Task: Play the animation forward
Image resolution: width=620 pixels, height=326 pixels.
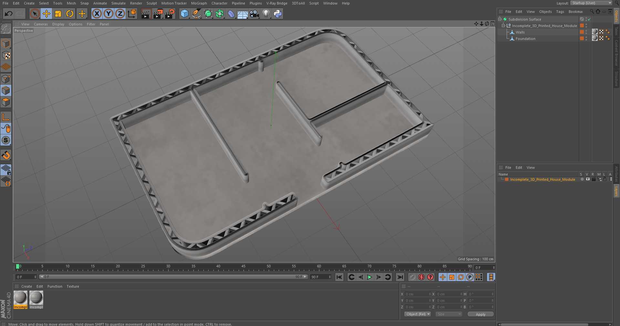Action: 369,277
